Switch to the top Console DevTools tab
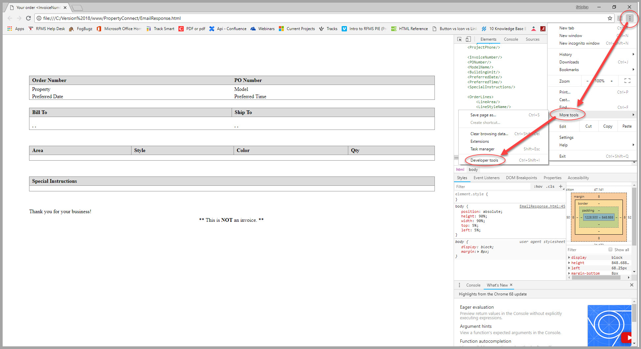The width and height of the screenshot is (641, 349). [x=511, y=39]
